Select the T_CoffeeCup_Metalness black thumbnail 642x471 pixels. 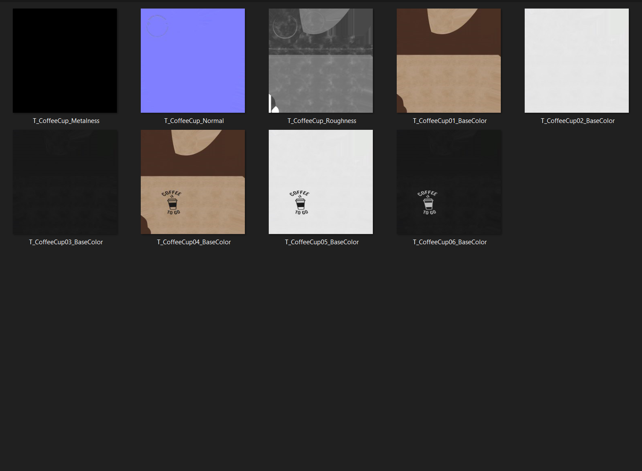click(65, 61)
